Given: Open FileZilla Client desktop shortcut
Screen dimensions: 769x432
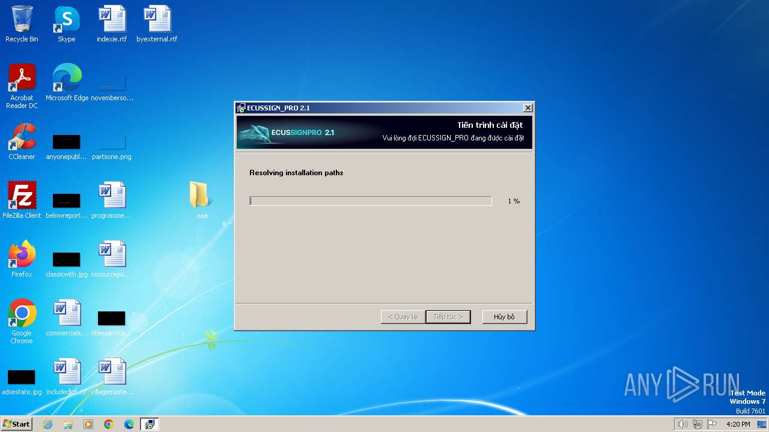Looking at the screenshot, I should click(22, 200).
